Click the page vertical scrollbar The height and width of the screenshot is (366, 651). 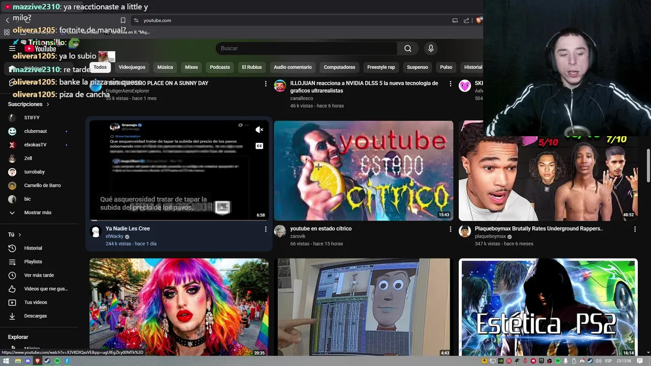(648, 165)
